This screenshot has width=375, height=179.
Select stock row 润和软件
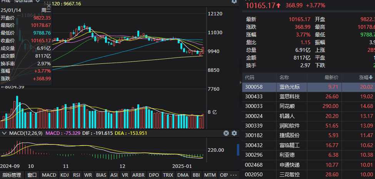[308, 126]
